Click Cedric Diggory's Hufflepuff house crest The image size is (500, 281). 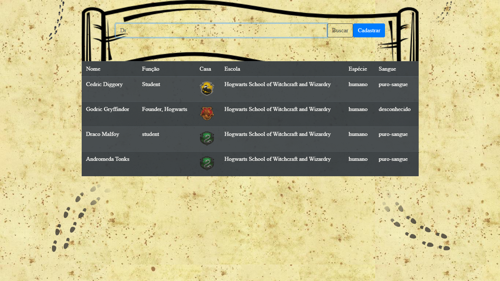207,89
